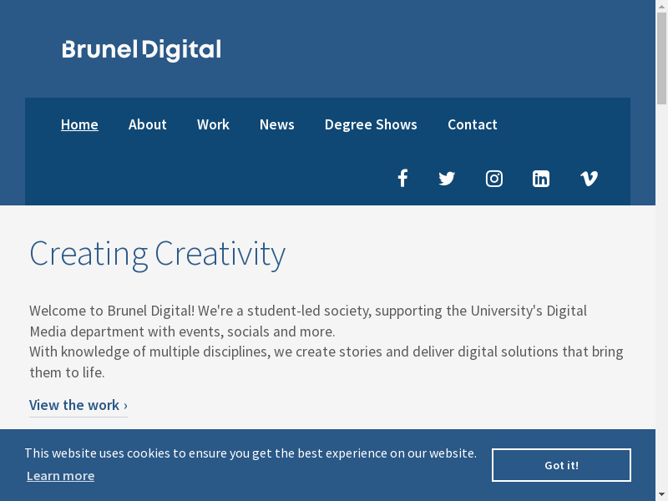The height and width of the screenshot is (501, 668).
Task: Click the Brunel Digital logo
Action: coord(141,50)
